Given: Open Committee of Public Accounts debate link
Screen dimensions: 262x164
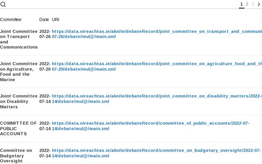Looking at the screenshot, I should pos(150,126).
